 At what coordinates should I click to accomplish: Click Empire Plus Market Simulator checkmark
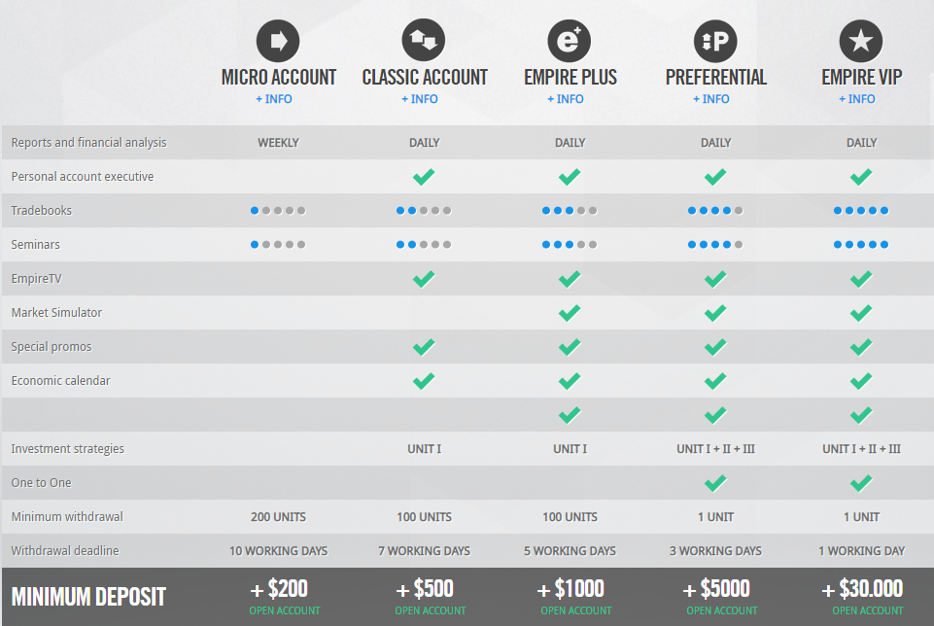570,312
